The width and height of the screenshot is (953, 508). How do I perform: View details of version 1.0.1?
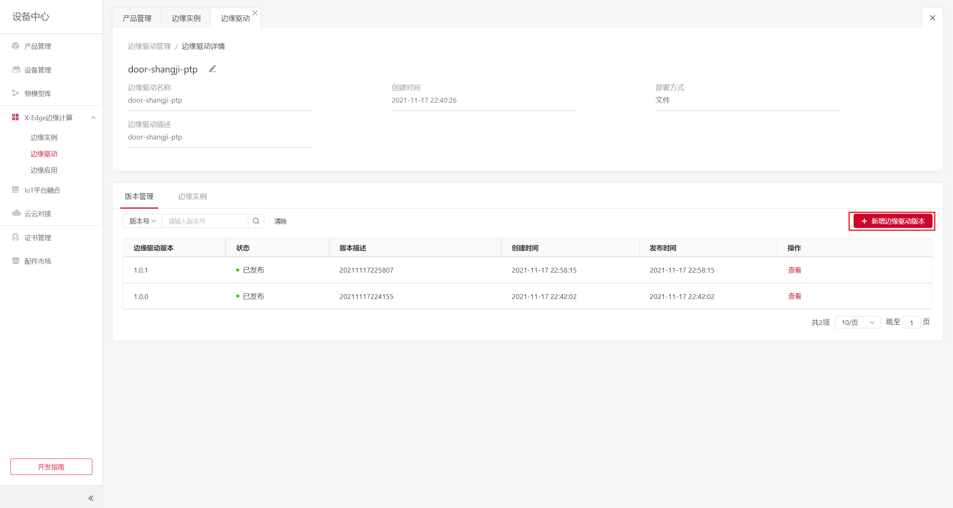tap(794, 270)
